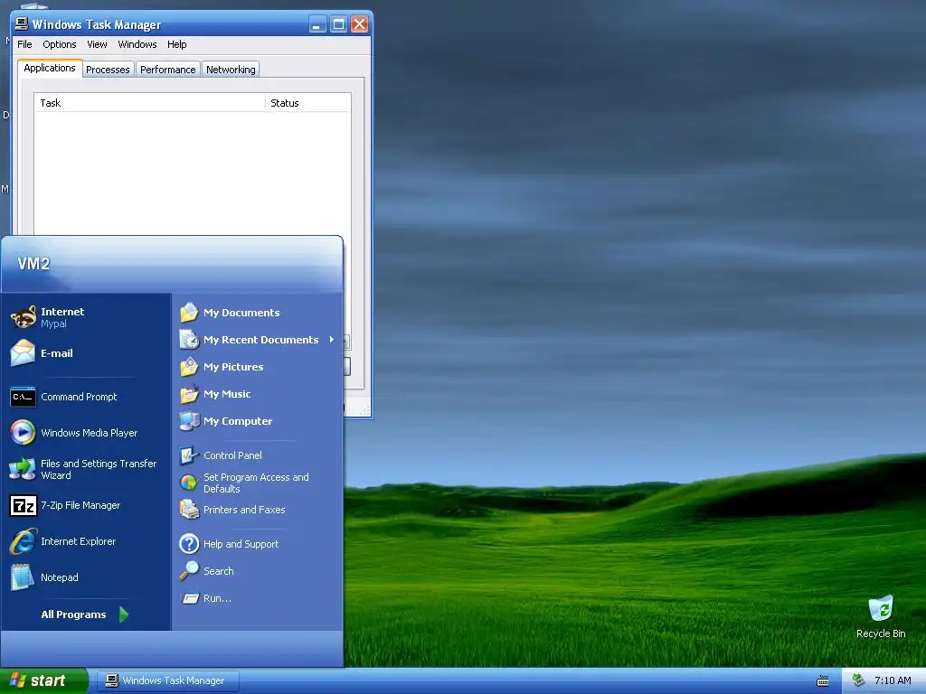
Task: Open the Help menu in Task Manager
Action: coord(176,44)
